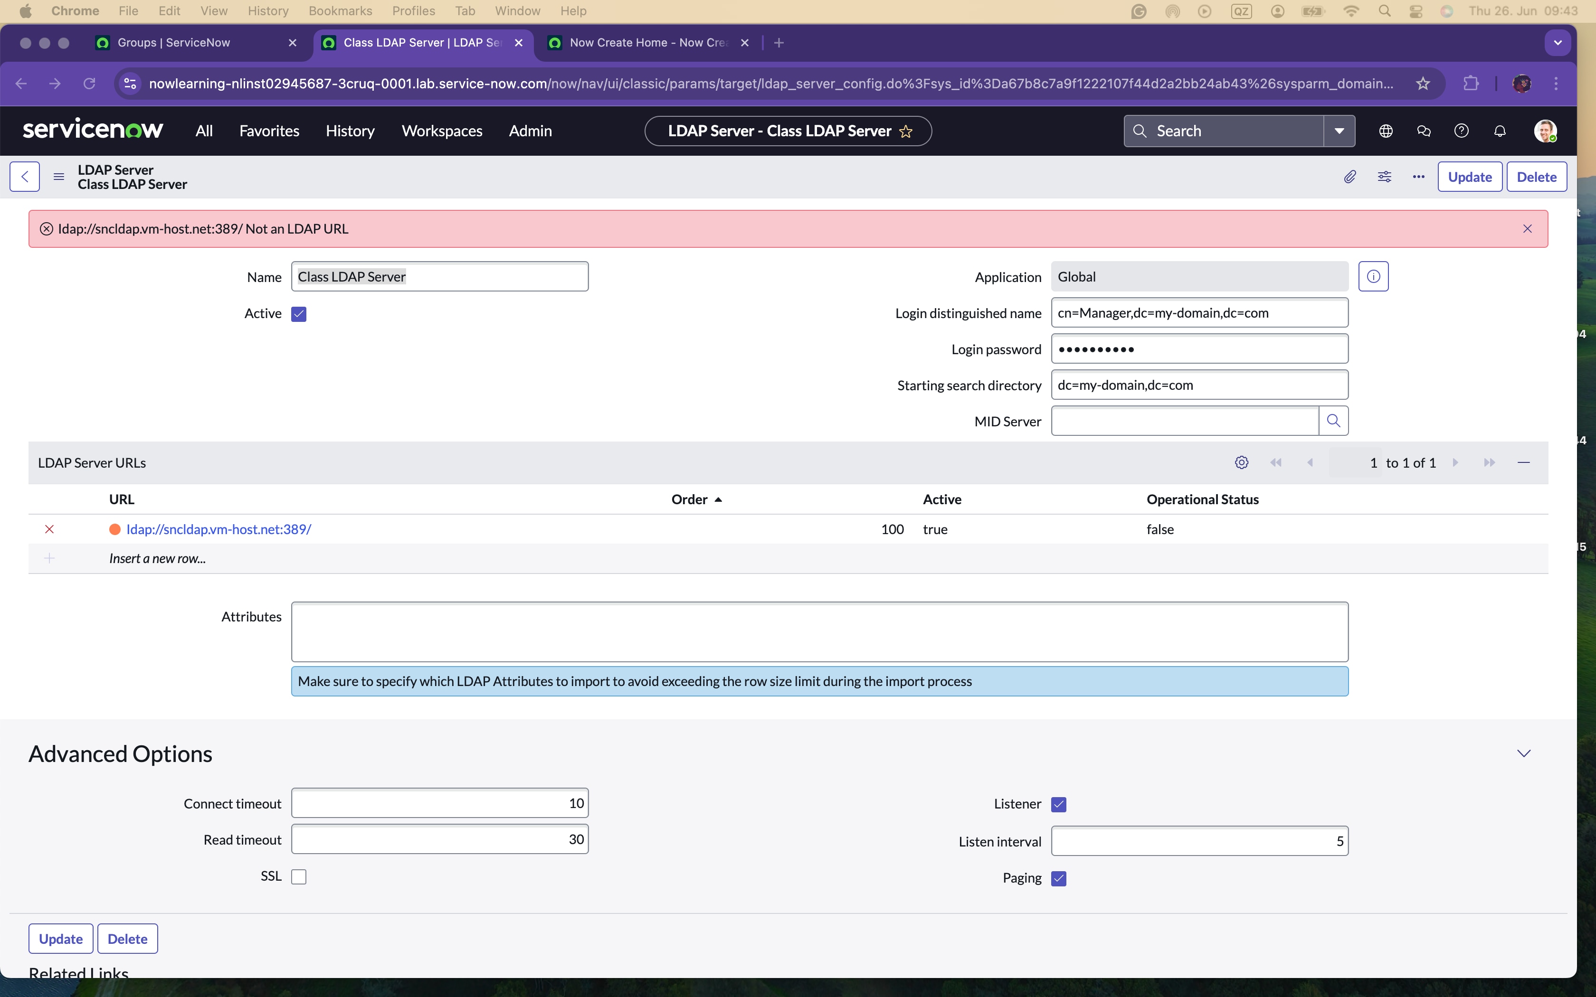Click the Login password field
This screenshot has height=997, width=1596.
[1200, 349]
